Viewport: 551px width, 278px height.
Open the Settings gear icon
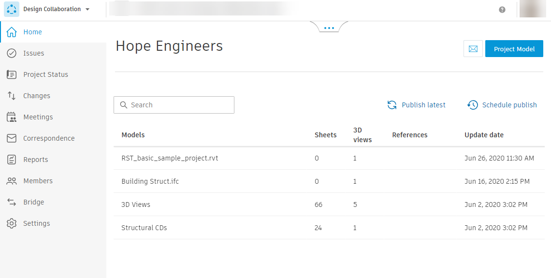(12, 223)
